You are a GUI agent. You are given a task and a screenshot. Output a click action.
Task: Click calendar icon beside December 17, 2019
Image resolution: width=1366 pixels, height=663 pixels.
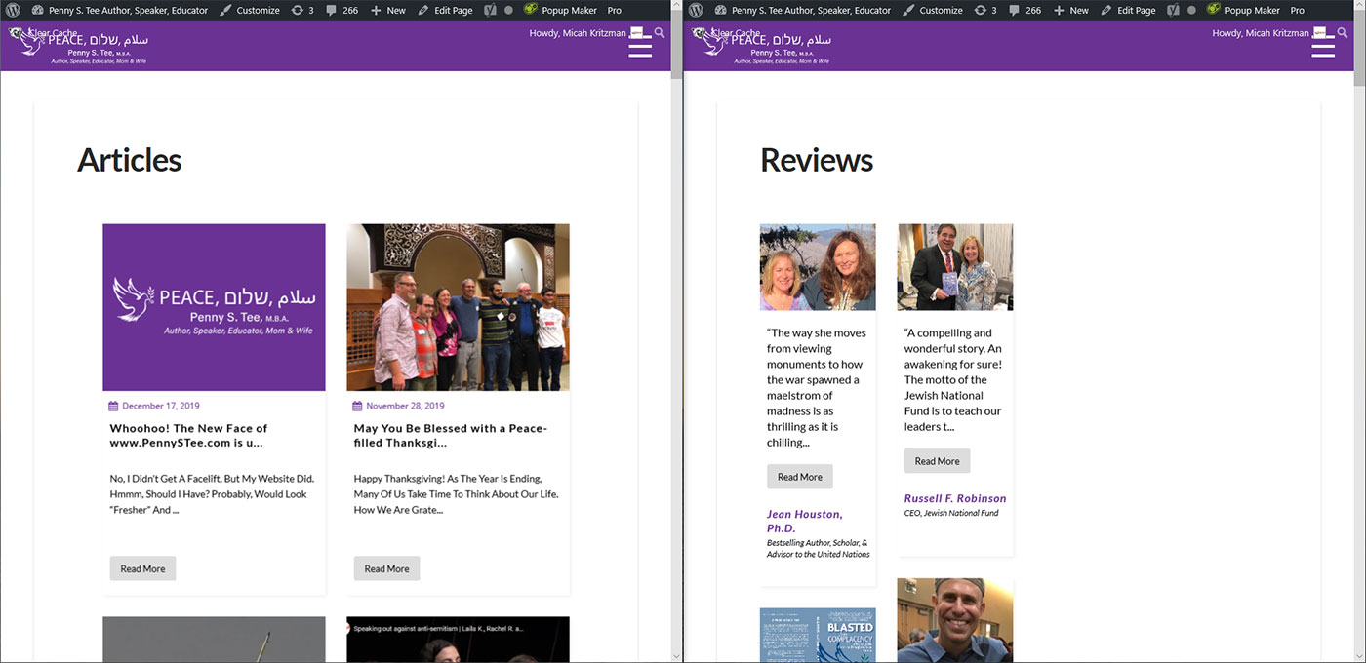[113, 406]
